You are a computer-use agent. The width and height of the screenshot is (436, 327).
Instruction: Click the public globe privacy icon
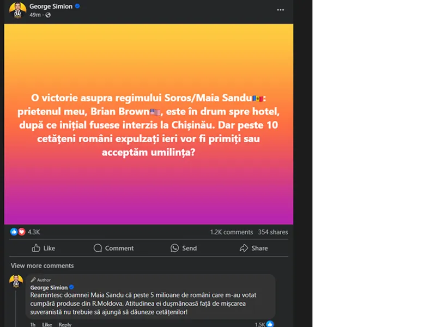coord(48,15)
